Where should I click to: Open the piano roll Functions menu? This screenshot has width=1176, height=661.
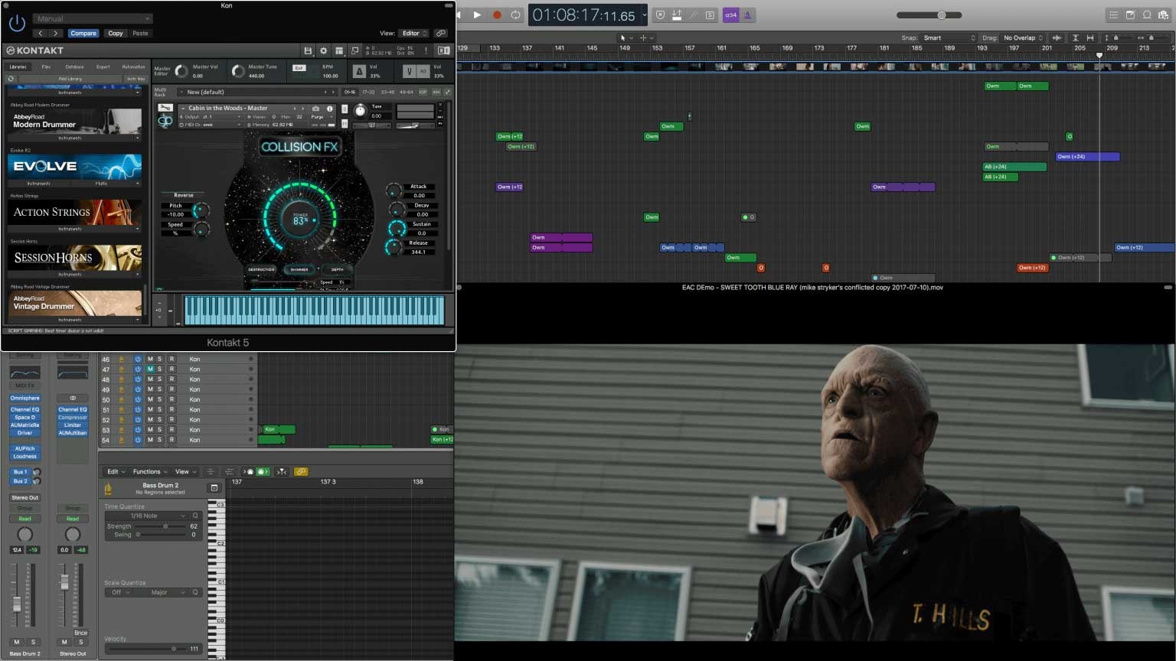pos(150,472)
